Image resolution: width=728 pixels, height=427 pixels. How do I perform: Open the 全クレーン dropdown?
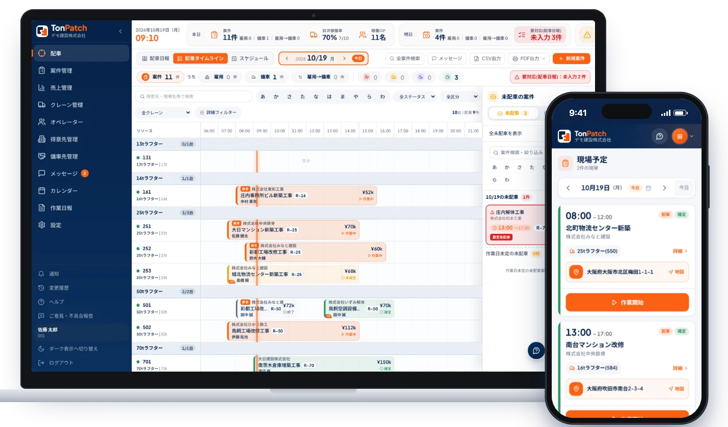[x=164, y=112]
